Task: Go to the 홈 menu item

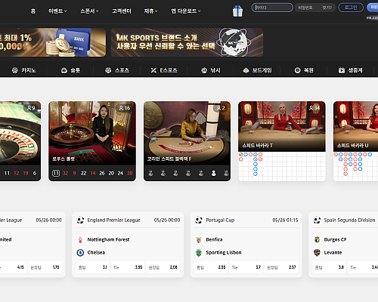Action: pos(33,11)
